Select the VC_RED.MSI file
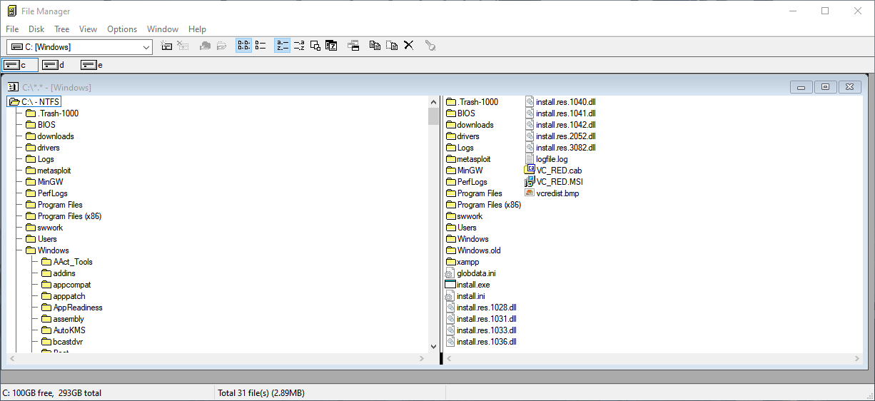875x401 pixels. coord(554,182)
